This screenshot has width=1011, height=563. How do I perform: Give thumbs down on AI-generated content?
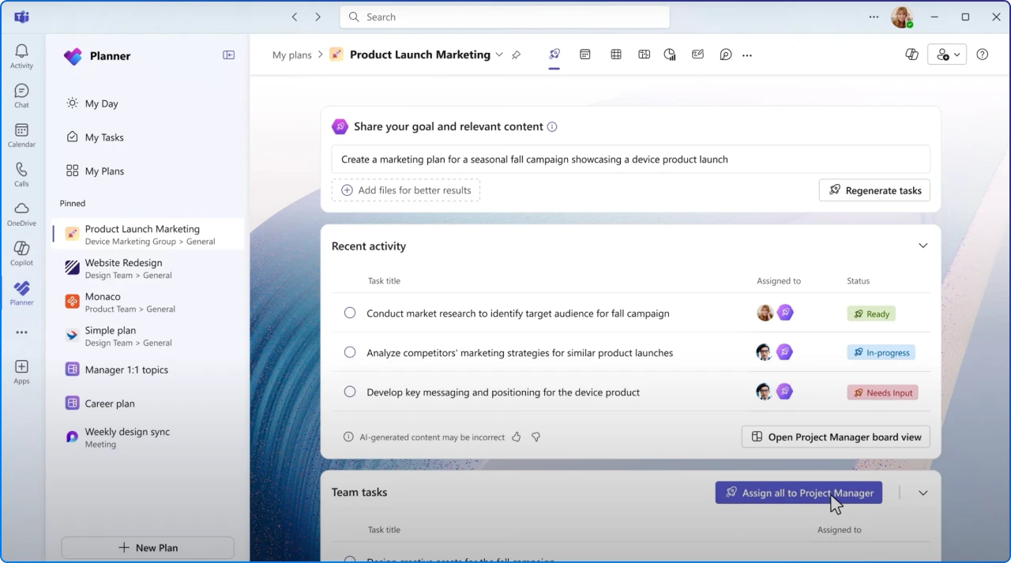tap(536, 437)
